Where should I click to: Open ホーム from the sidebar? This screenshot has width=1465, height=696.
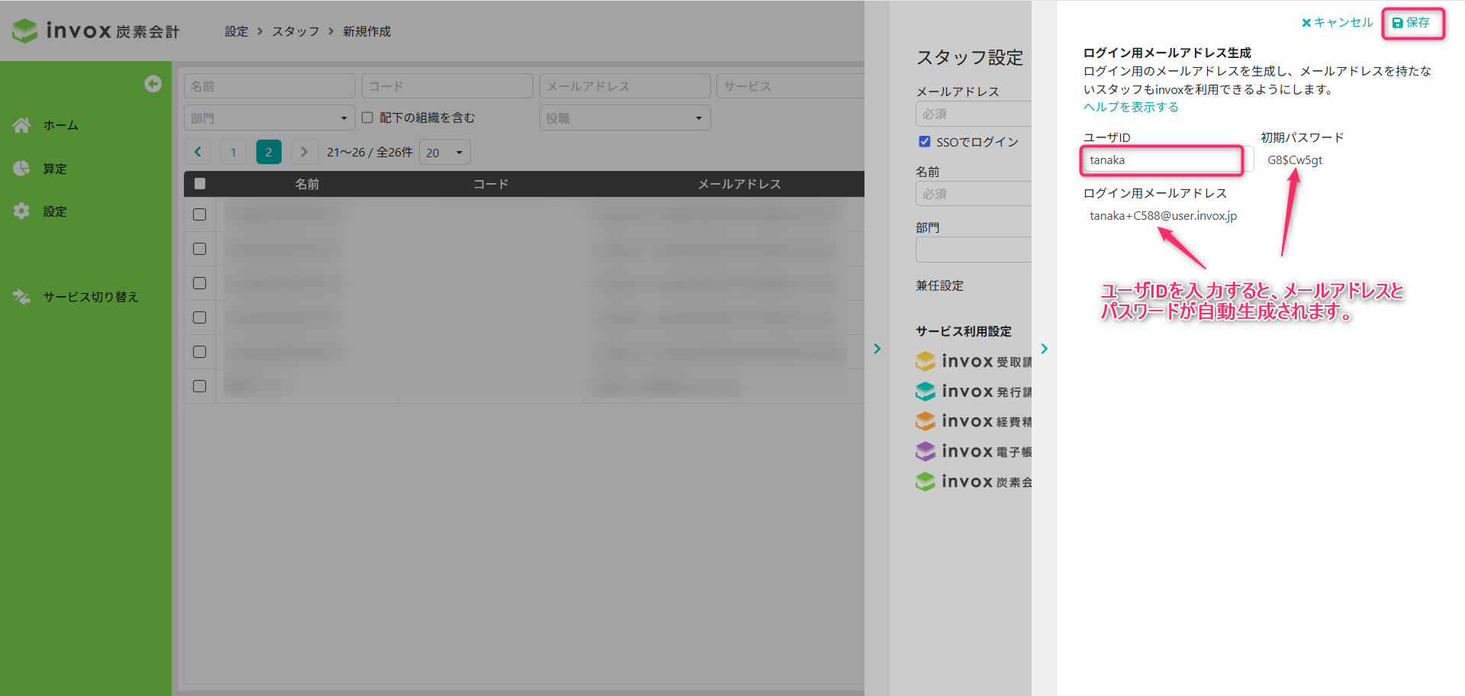pyautogui.click(x=61, y=125)
